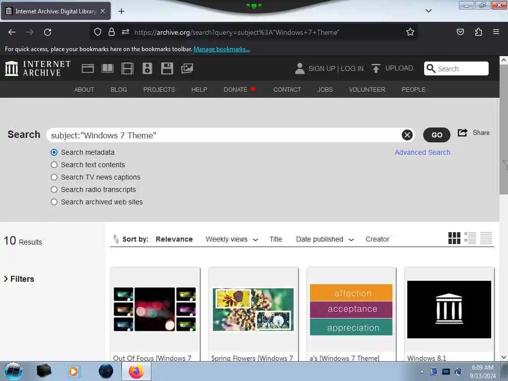
Task: Click LOG IN link
Action: (352, 68)
